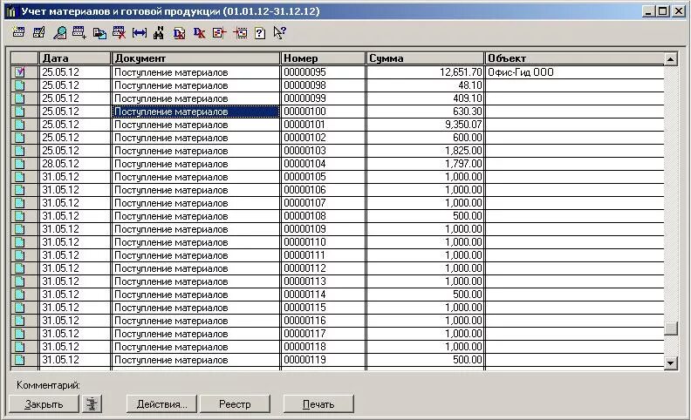
Task: Click the tree icon next to Закрыть
Action: point(92,403)
